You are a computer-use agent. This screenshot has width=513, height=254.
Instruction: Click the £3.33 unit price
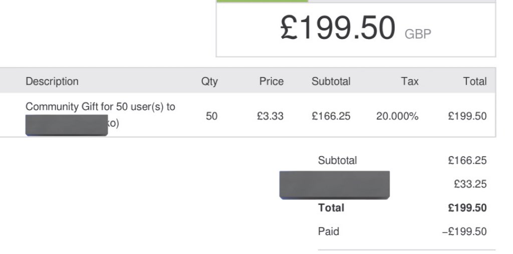coord(270,116)
